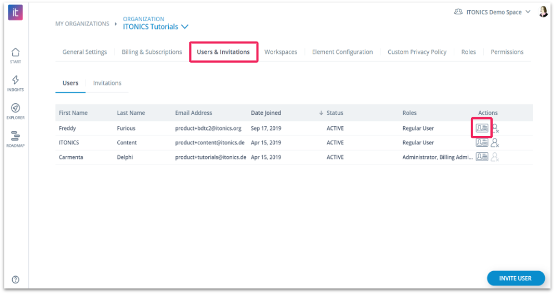Open Permissions tab
Screen dimensions: 556x295
click(507, 52)
